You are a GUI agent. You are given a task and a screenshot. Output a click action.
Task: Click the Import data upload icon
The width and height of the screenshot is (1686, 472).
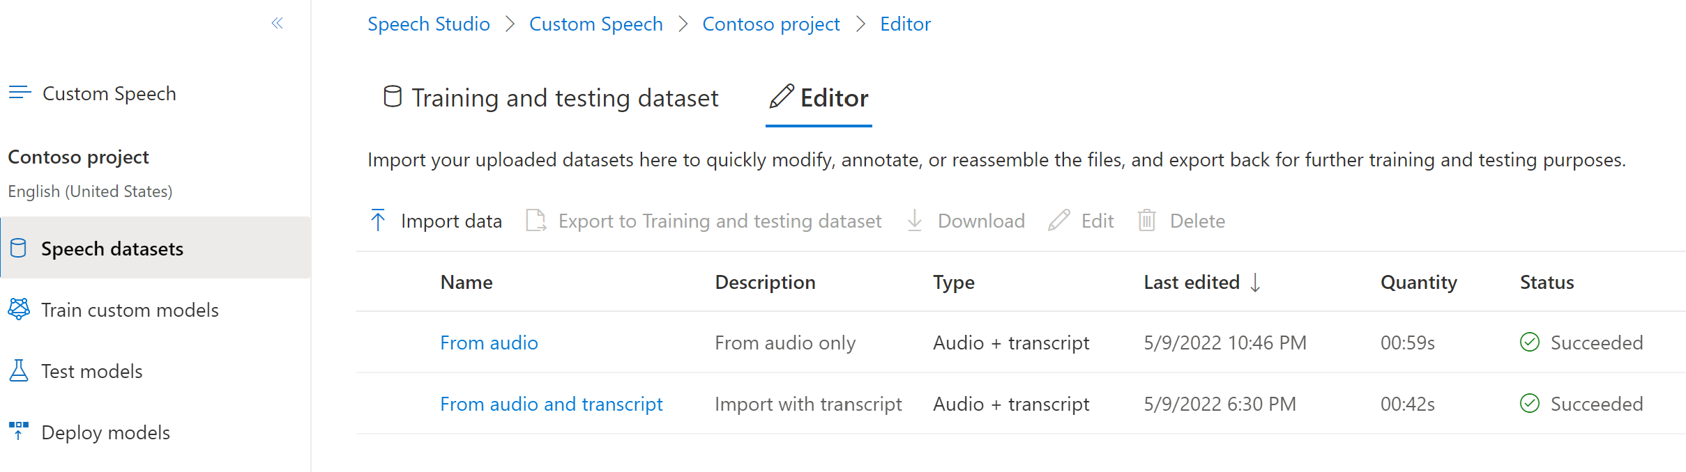[x=377, y=220]
